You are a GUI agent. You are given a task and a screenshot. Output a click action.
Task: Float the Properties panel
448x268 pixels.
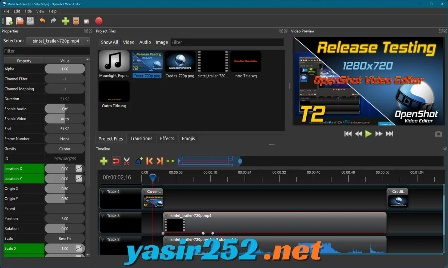[x=86, y=31]
